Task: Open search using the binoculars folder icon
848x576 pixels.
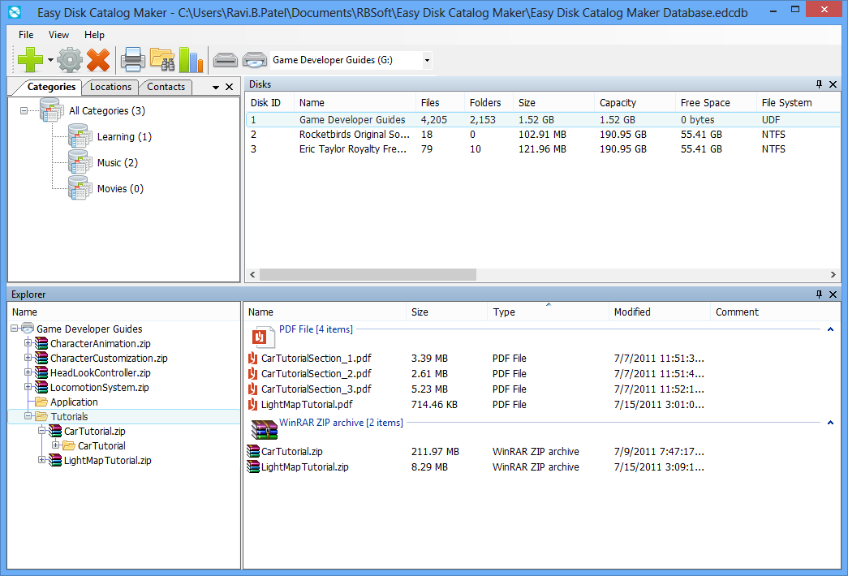Action: tap(161, 59)
